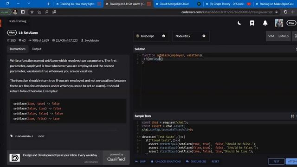Screen dimensions: 297x167
Task: Click the collections count 63
Action: [22, 40]
